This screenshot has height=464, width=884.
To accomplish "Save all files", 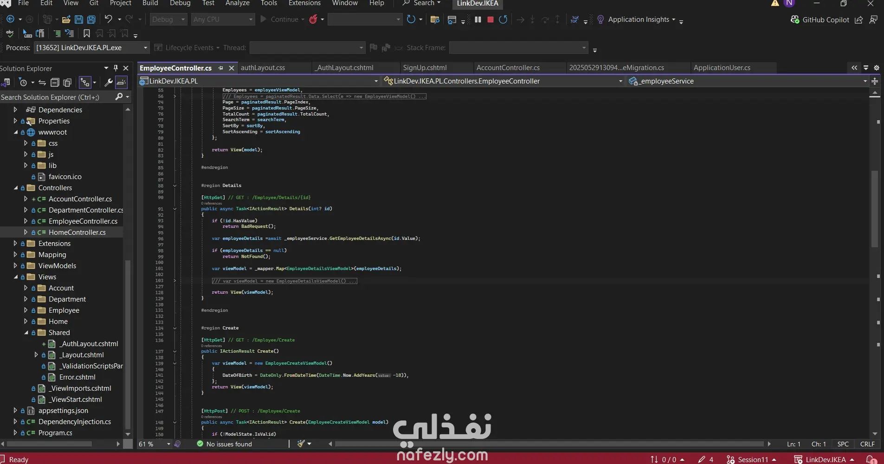I will [91, 19].
